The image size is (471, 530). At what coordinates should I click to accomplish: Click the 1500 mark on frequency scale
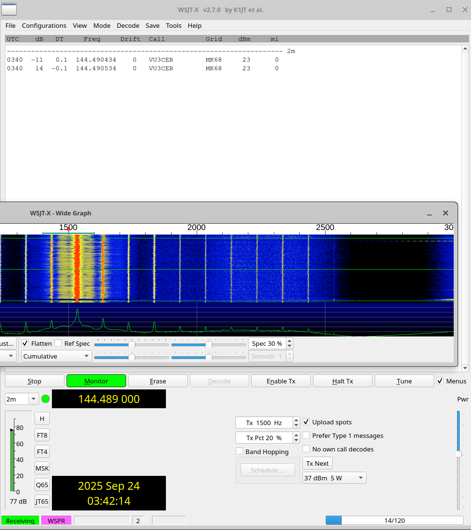point(68,227)
